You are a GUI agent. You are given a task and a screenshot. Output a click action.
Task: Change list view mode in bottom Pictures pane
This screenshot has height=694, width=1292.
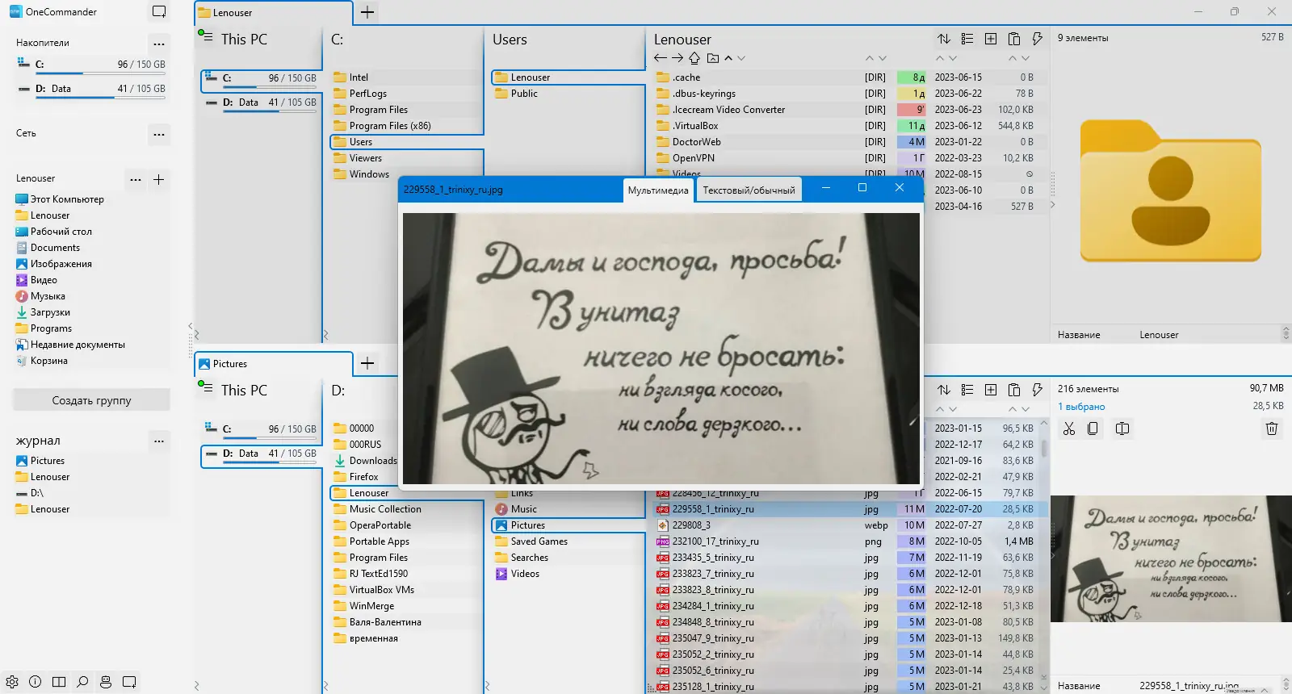point(967,390)
